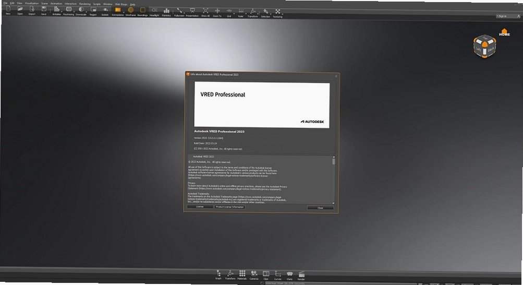Screen dimensions: 523x285
Task: Click the Show All toolbar icon
Action: coord(205,11)
